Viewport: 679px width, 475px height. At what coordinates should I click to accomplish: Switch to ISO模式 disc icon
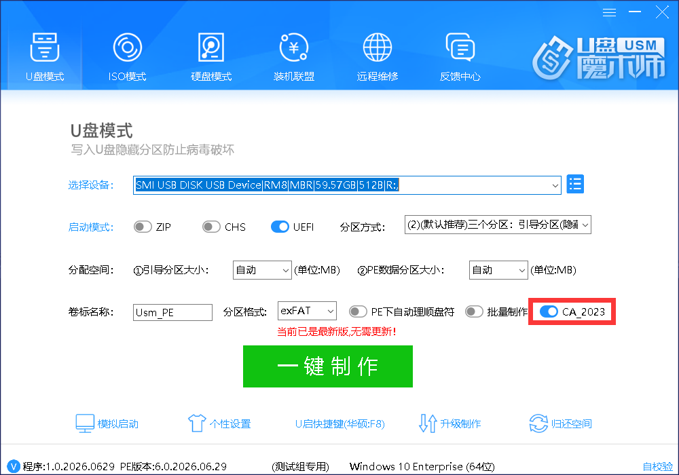click(128, 47)
